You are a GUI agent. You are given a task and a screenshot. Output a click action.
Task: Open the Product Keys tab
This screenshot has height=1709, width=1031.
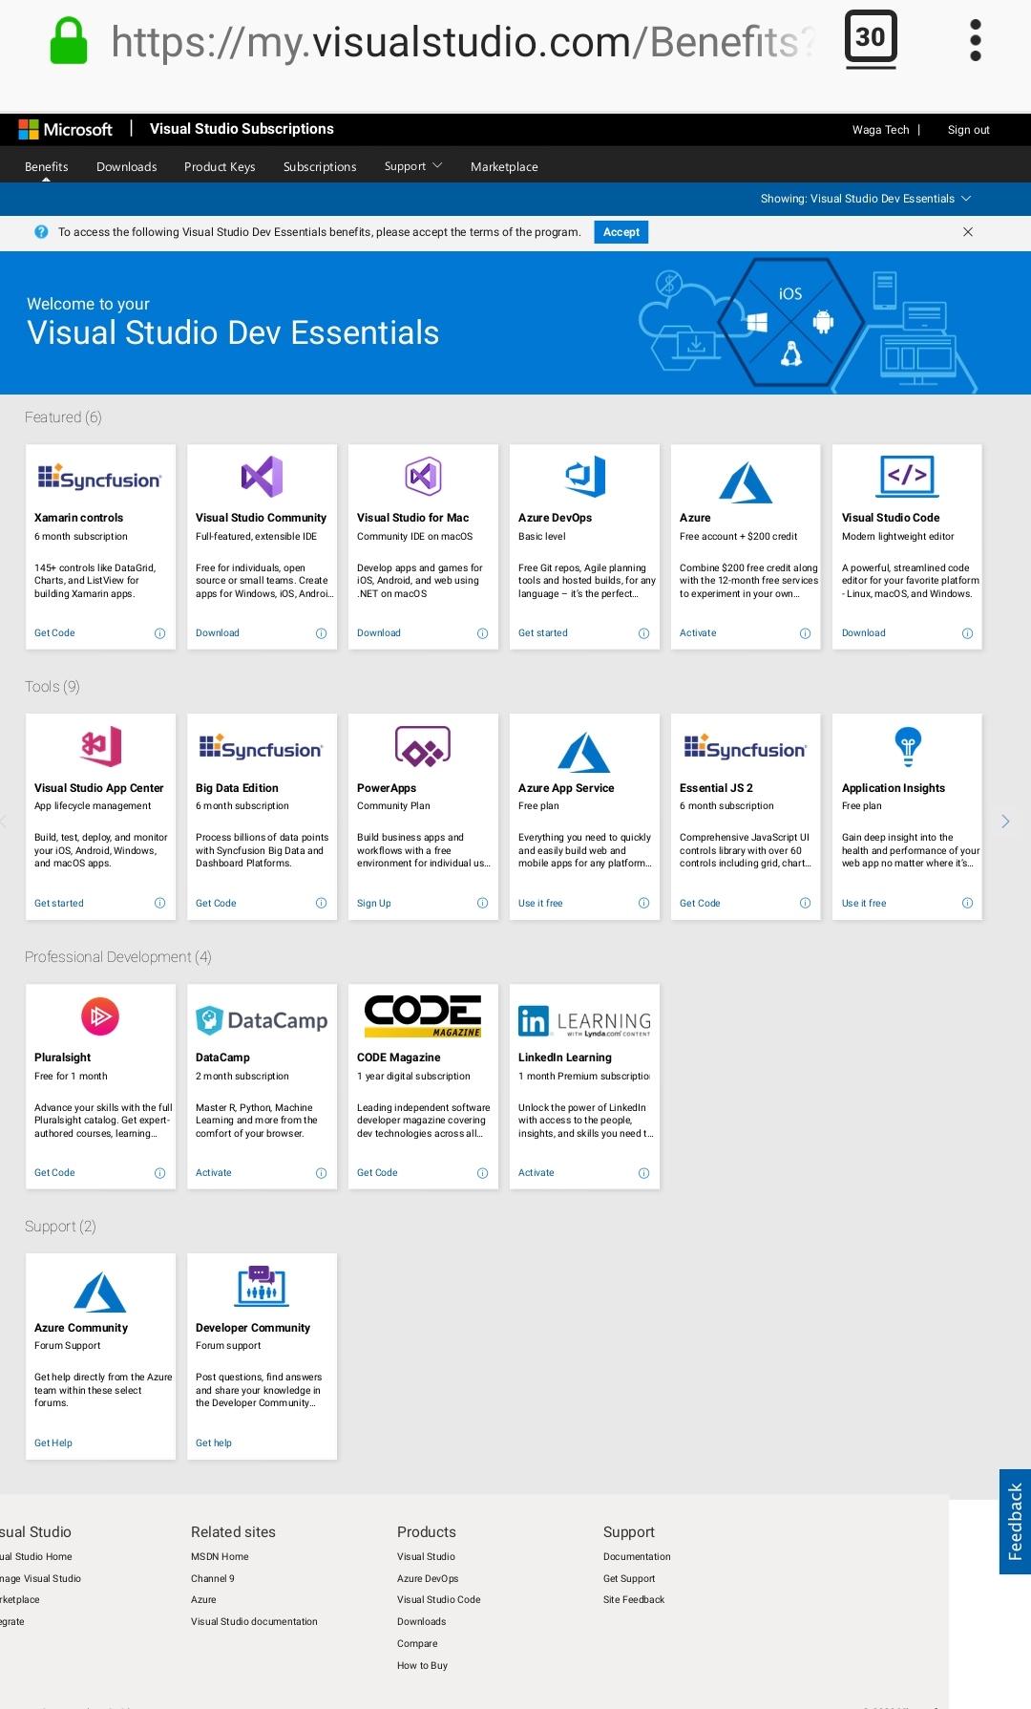(x=220, y=166)
